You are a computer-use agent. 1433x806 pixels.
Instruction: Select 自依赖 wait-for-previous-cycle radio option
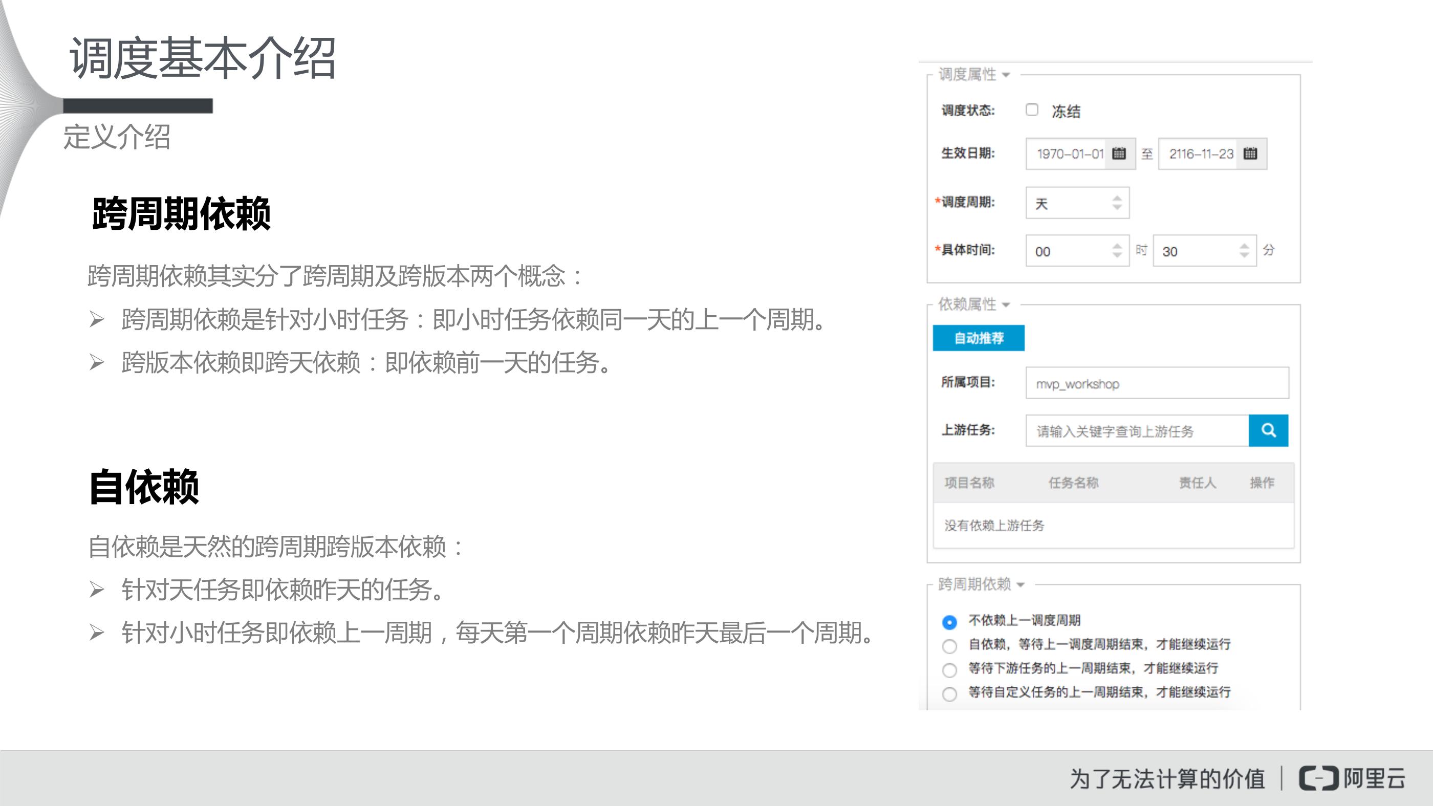tap(949, 646)
